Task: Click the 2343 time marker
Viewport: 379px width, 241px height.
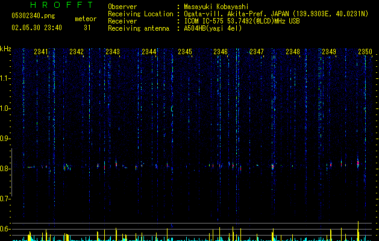Action: click(x=113, y=51)
